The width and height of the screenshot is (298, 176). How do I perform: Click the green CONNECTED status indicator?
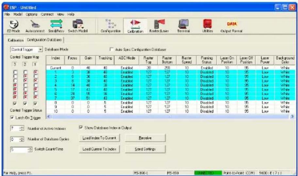click(208, 173)
